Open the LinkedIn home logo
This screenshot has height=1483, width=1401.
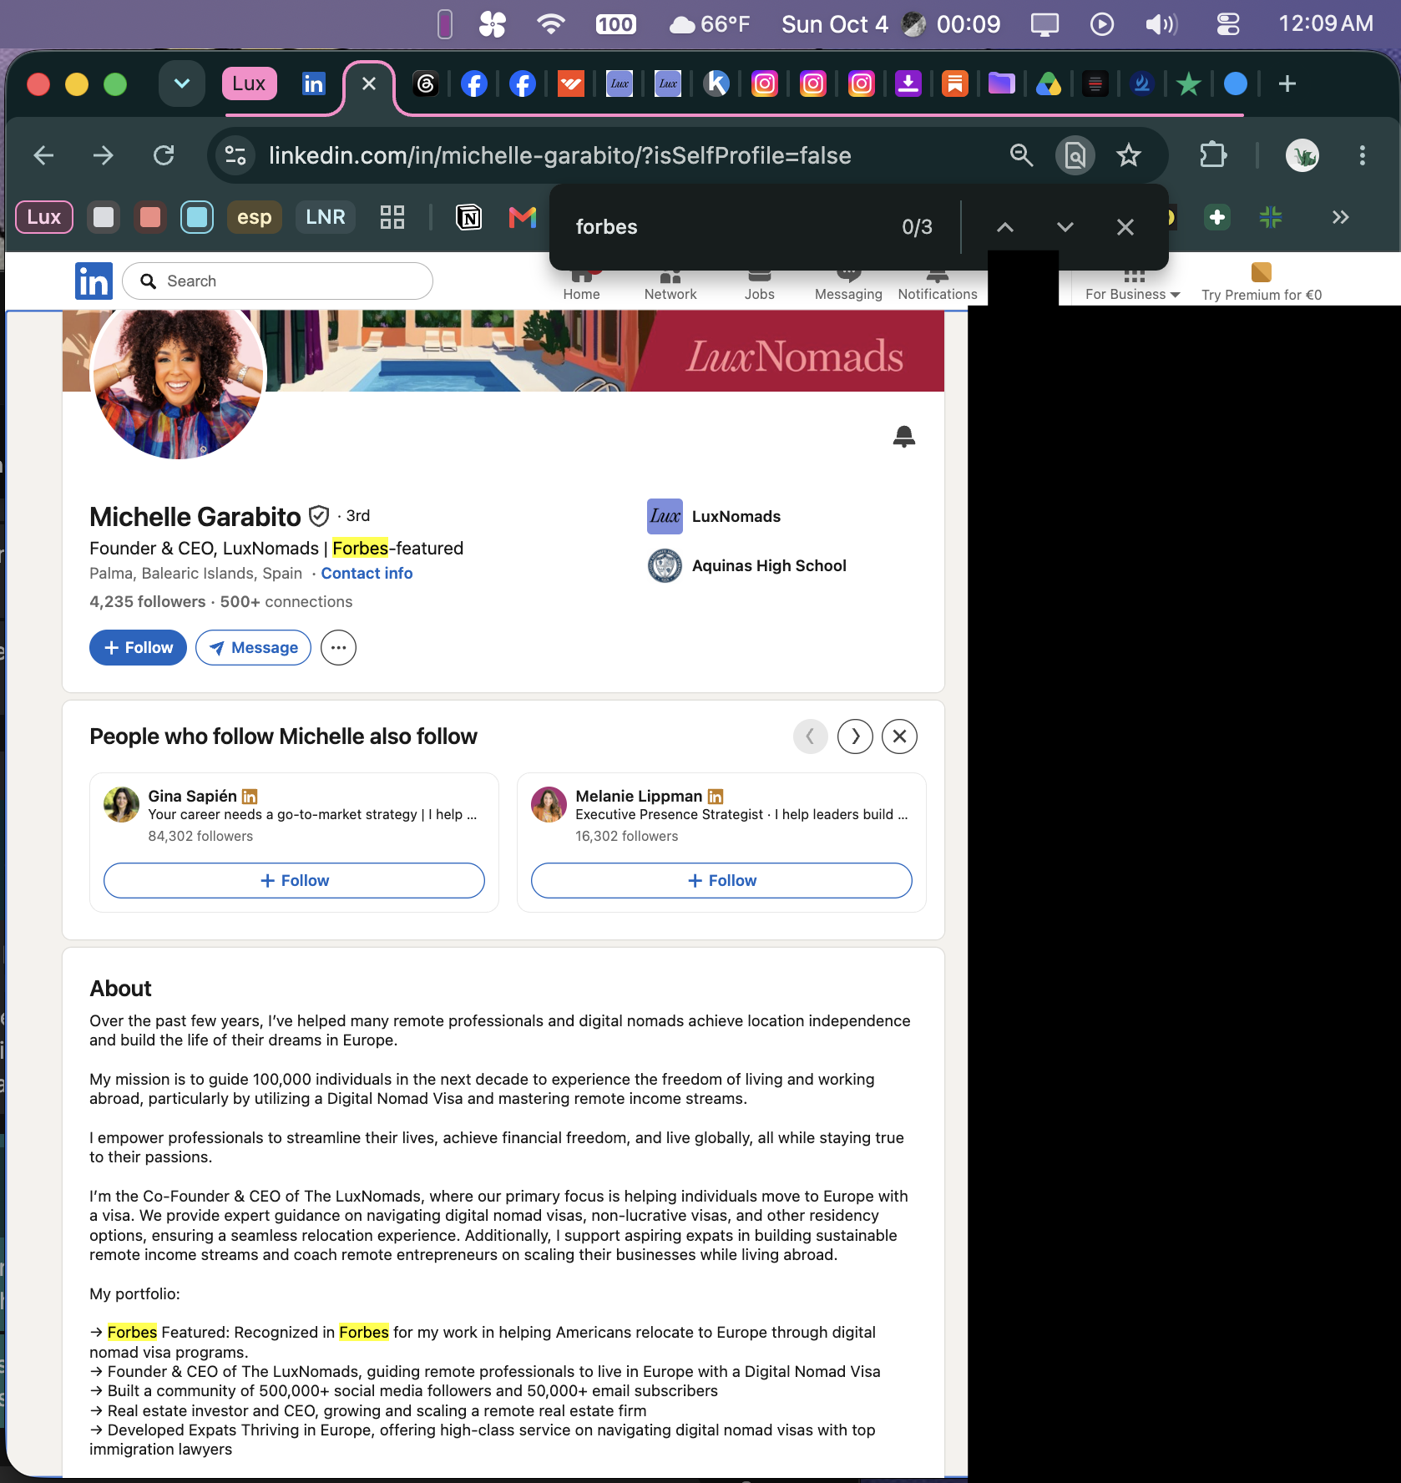click(94, 281)
